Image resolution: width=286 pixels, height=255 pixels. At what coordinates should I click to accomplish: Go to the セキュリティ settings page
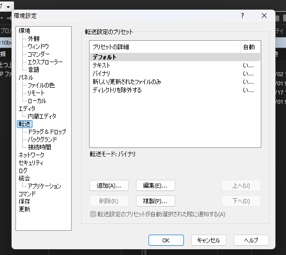click(x=31, y=163)
